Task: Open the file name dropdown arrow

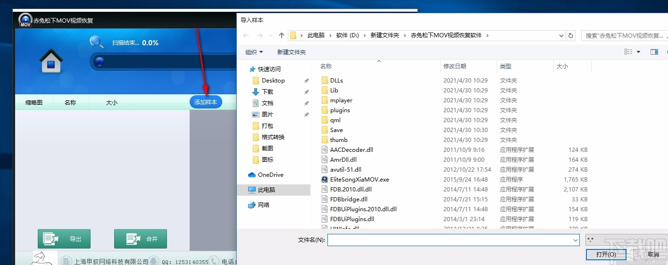Action: point(576,240)
